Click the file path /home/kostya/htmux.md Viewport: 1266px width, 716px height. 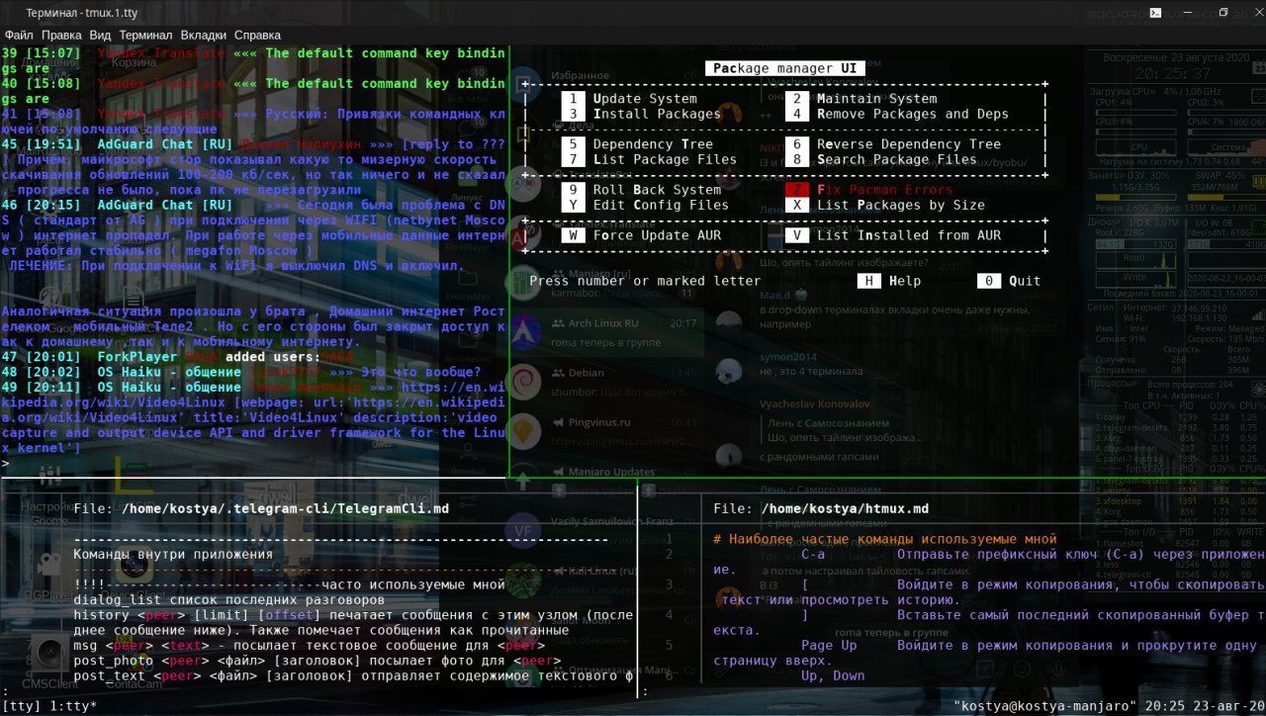click(845, 509)
